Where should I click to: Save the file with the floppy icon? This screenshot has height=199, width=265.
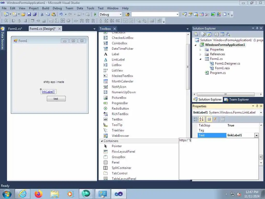click(29, 15)
